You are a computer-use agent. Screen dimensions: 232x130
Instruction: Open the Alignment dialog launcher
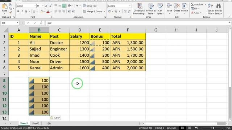tap(105, 17)
